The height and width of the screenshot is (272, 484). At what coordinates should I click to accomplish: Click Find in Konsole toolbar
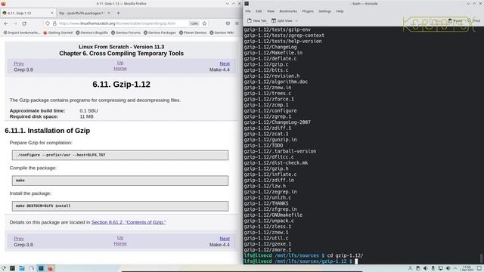pyautogui.click(x=474, y=20)
